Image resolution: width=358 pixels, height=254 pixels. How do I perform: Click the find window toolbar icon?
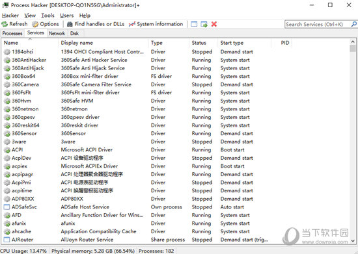point(194,24)
